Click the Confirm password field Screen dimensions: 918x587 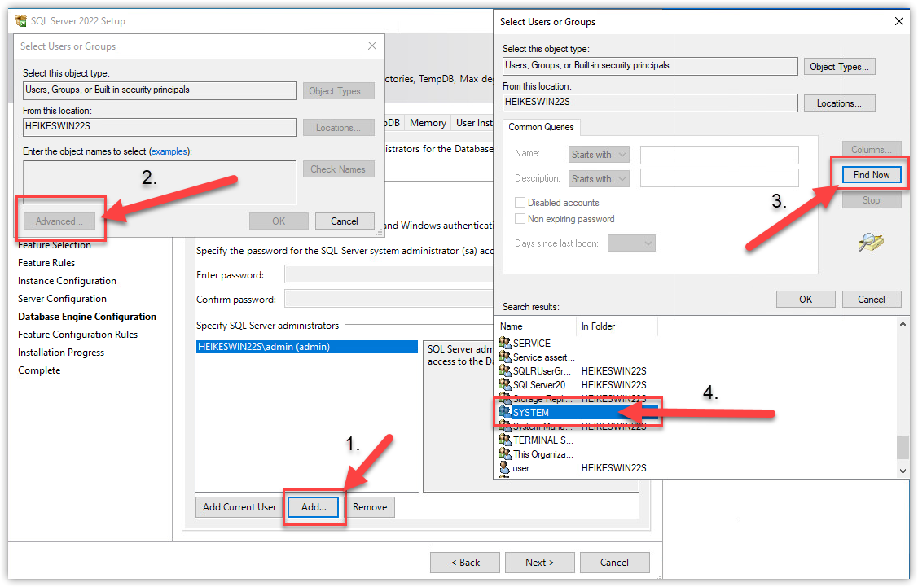point(389,299)
